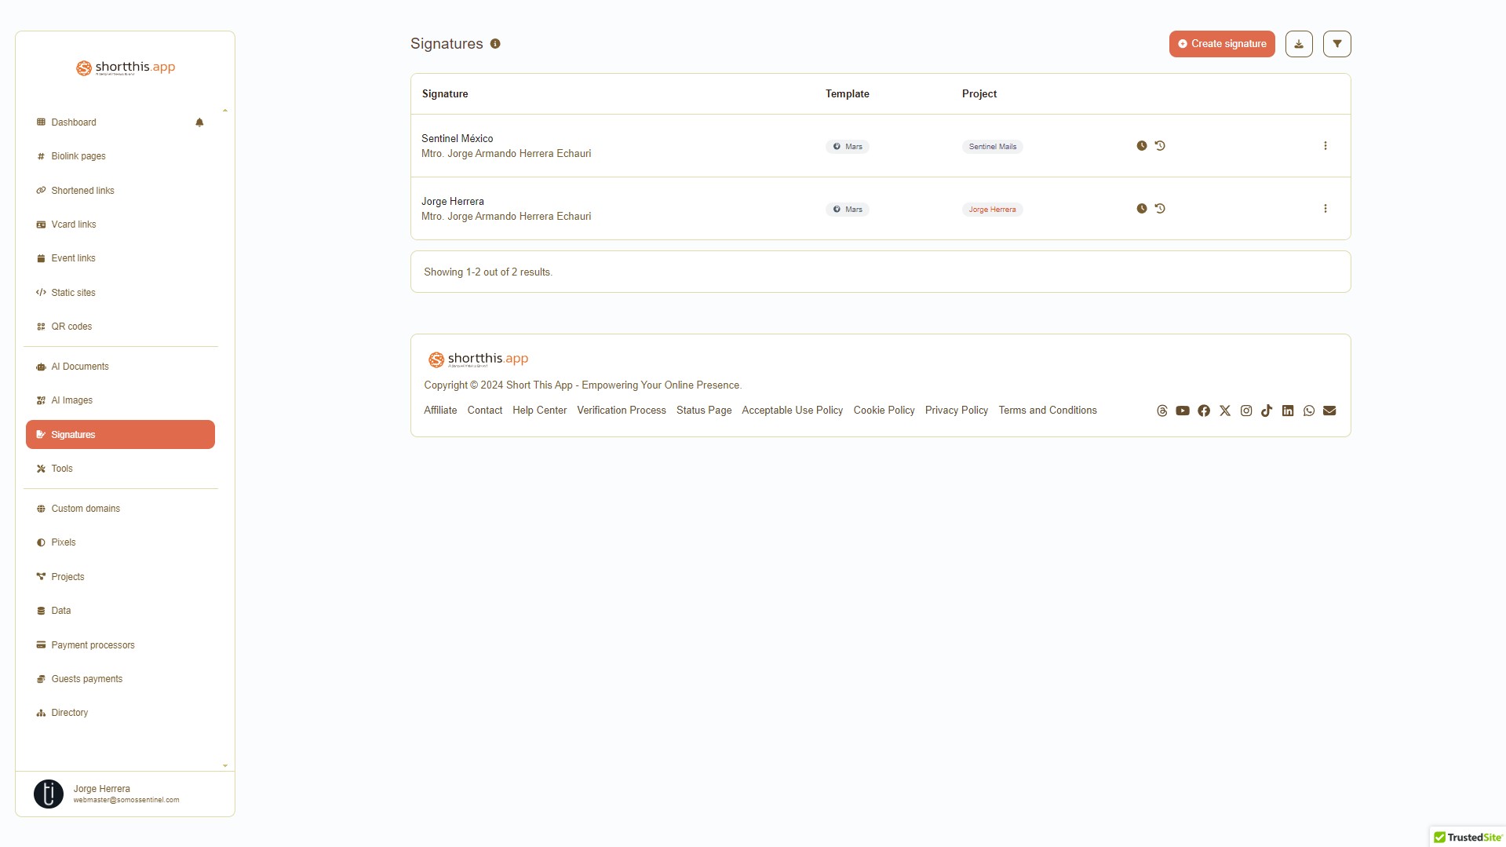
Task: Click clock icon in Sentinel México row
Action: [x=1142, y=146]
